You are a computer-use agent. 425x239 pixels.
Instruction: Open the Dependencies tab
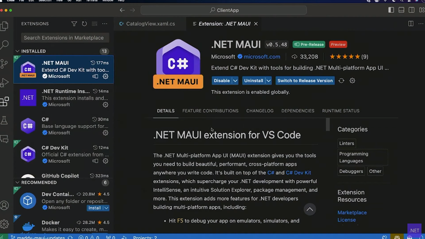298,111
